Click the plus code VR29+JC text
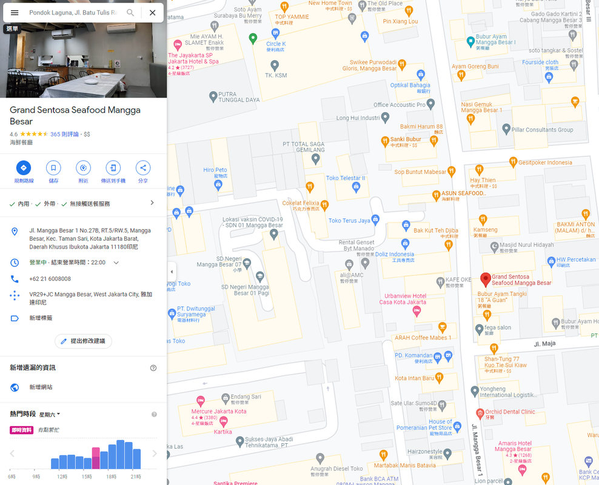The height and width of the screenshot is (485, 599). (x=91, y=298)
